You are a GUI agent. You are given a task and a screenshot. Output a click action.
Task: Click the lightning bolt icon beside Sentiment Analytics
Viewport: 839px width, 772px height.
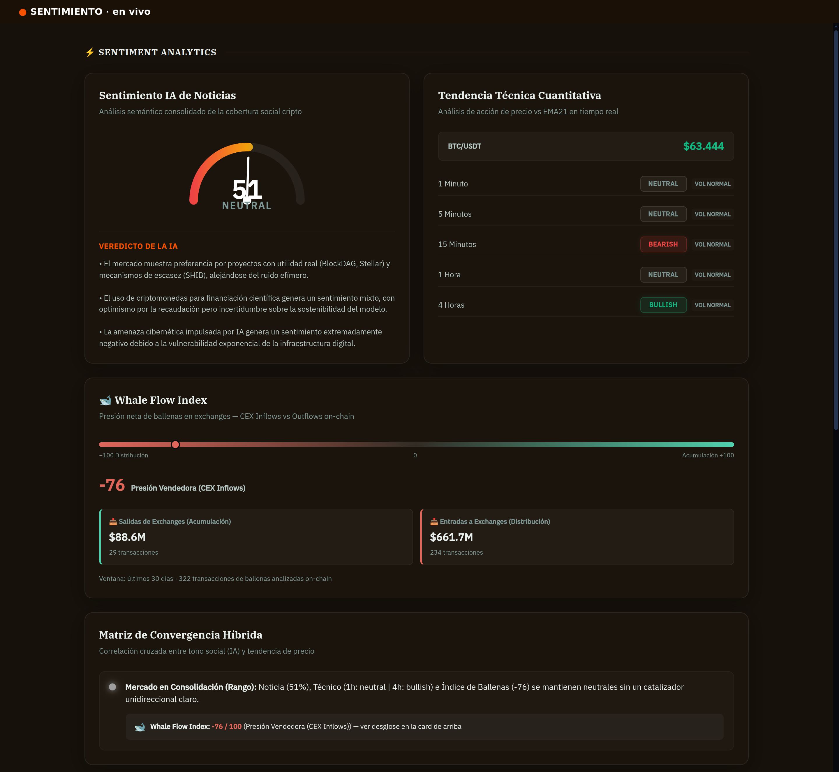(90, 53)
